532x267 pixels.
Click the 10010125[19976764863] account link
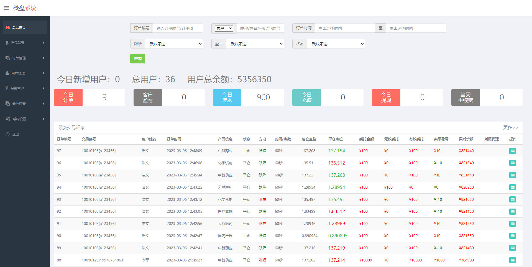pos(103,260)
